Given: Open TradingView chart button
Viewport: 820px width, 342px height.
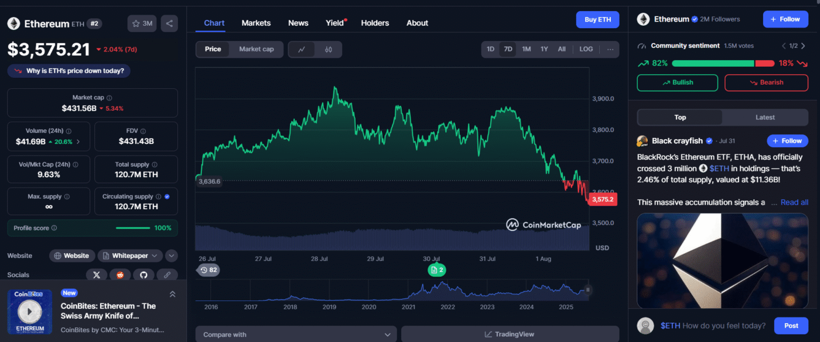Looking at the screenshot, I should [510, 334].
